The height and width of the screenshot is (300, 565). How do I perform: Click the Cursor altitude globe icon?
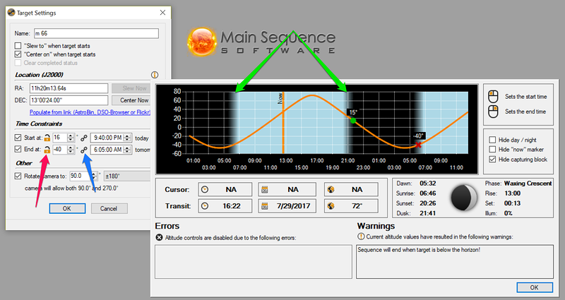331,189
